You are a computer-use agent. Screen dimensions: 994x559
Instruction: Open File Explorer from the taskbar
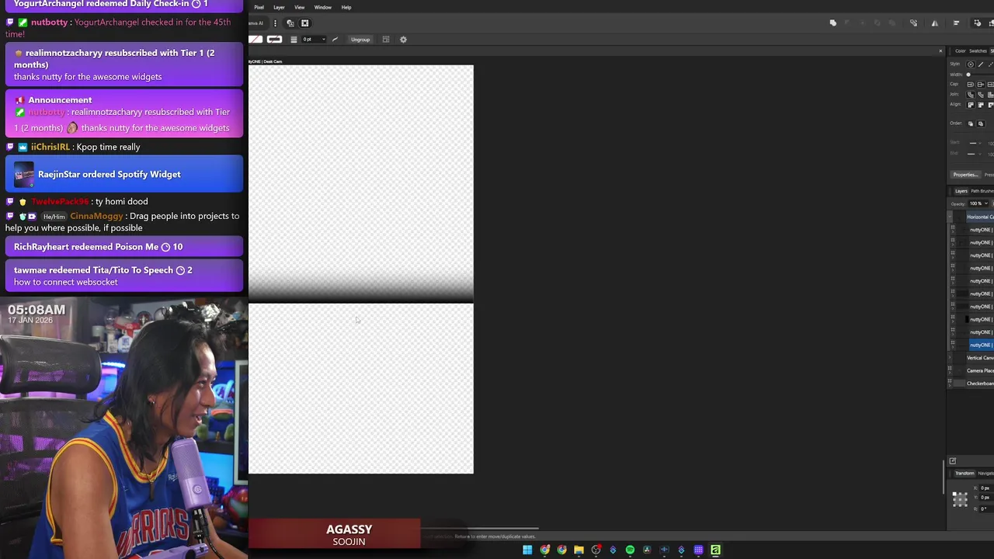[579, 550]
